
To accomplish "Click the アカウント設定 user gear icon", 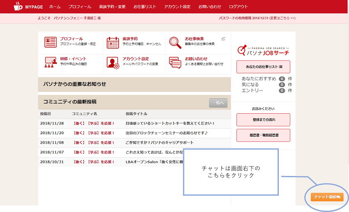I will [113, 63].
